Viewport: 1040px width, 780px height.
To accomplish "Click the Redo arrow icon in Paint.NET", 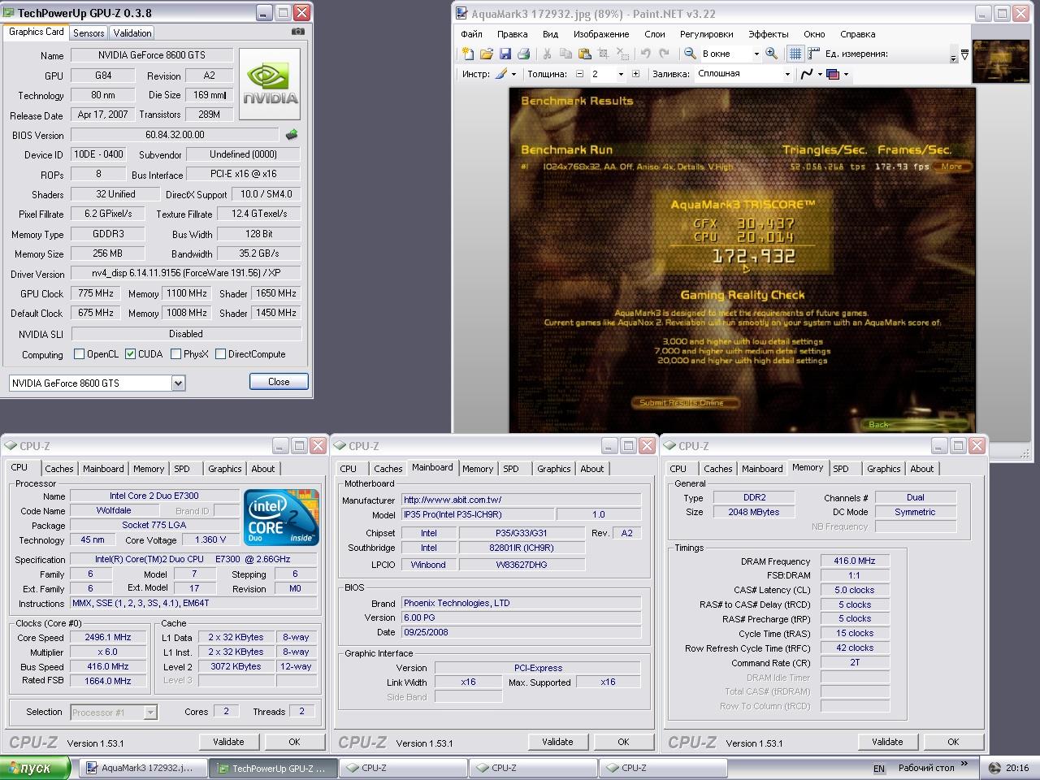I will (664, 54).
